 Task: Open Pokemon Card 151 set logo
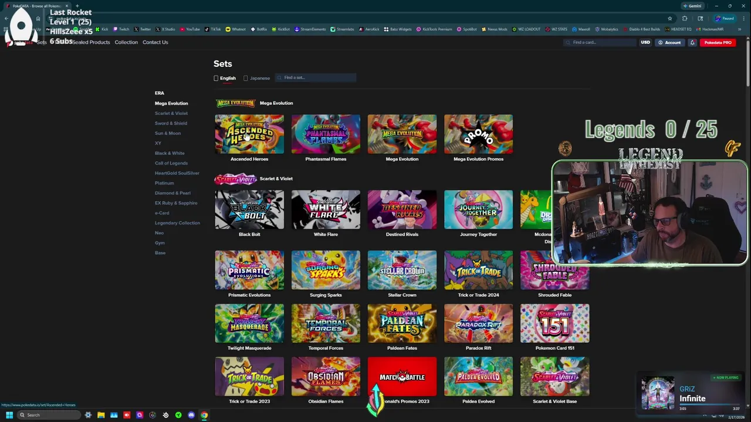click(554, 324)
